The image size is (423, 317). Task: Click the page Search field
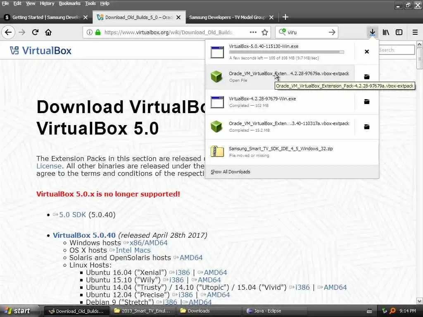[397, 50]
